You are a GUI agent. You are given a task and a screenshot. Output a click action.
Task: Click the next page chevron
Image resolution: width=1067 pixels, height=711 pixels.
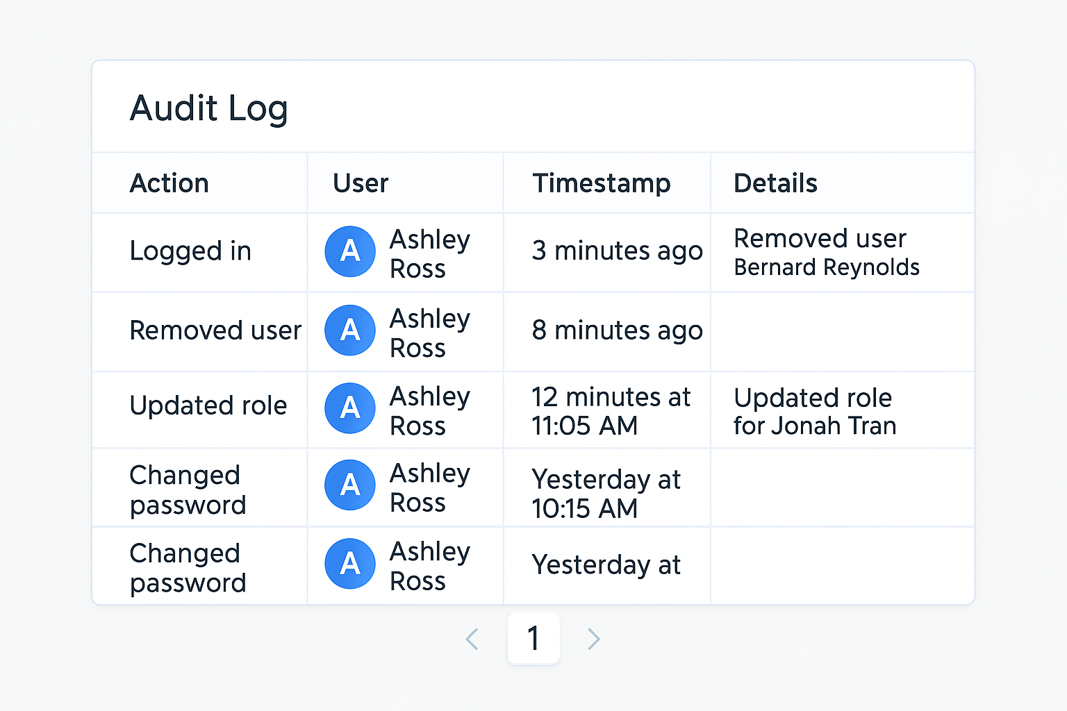click(593, 639)
